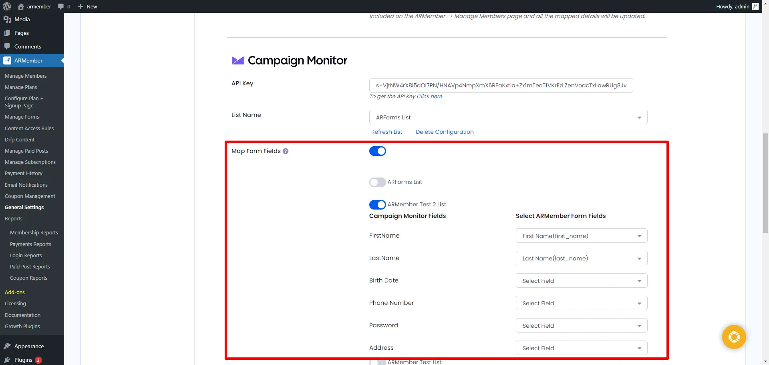Open the orange help support bubble
Viewport: 769px width, 365px height.
[734, 337]
